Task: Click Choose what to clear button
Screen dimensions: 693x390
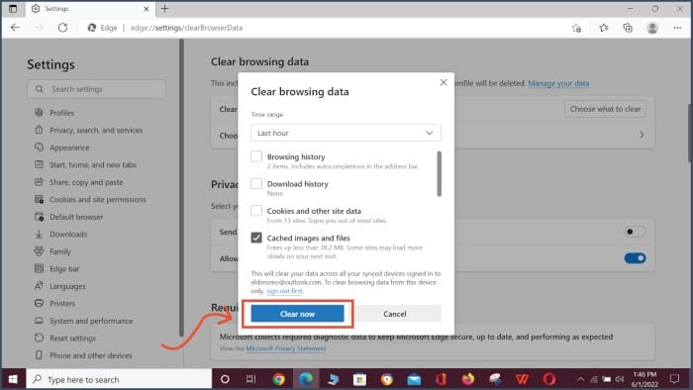Action: [605, 109]
